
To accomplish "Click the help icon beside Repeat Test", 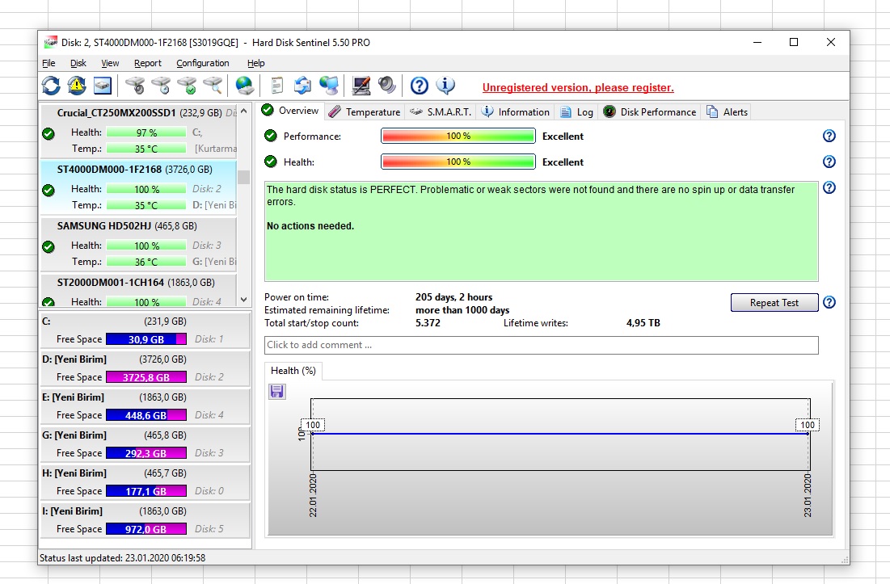I will [829, 302].
